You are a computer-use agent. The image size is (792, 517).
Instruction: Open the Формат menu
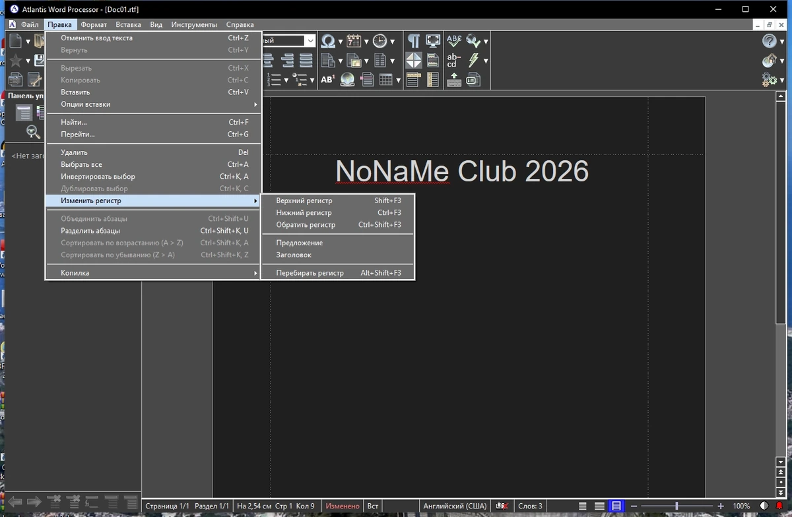(x=94, y=24)
